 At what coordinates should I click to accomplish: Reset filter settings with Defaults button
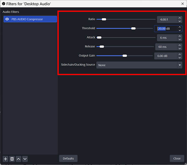[x=68, y=158]
